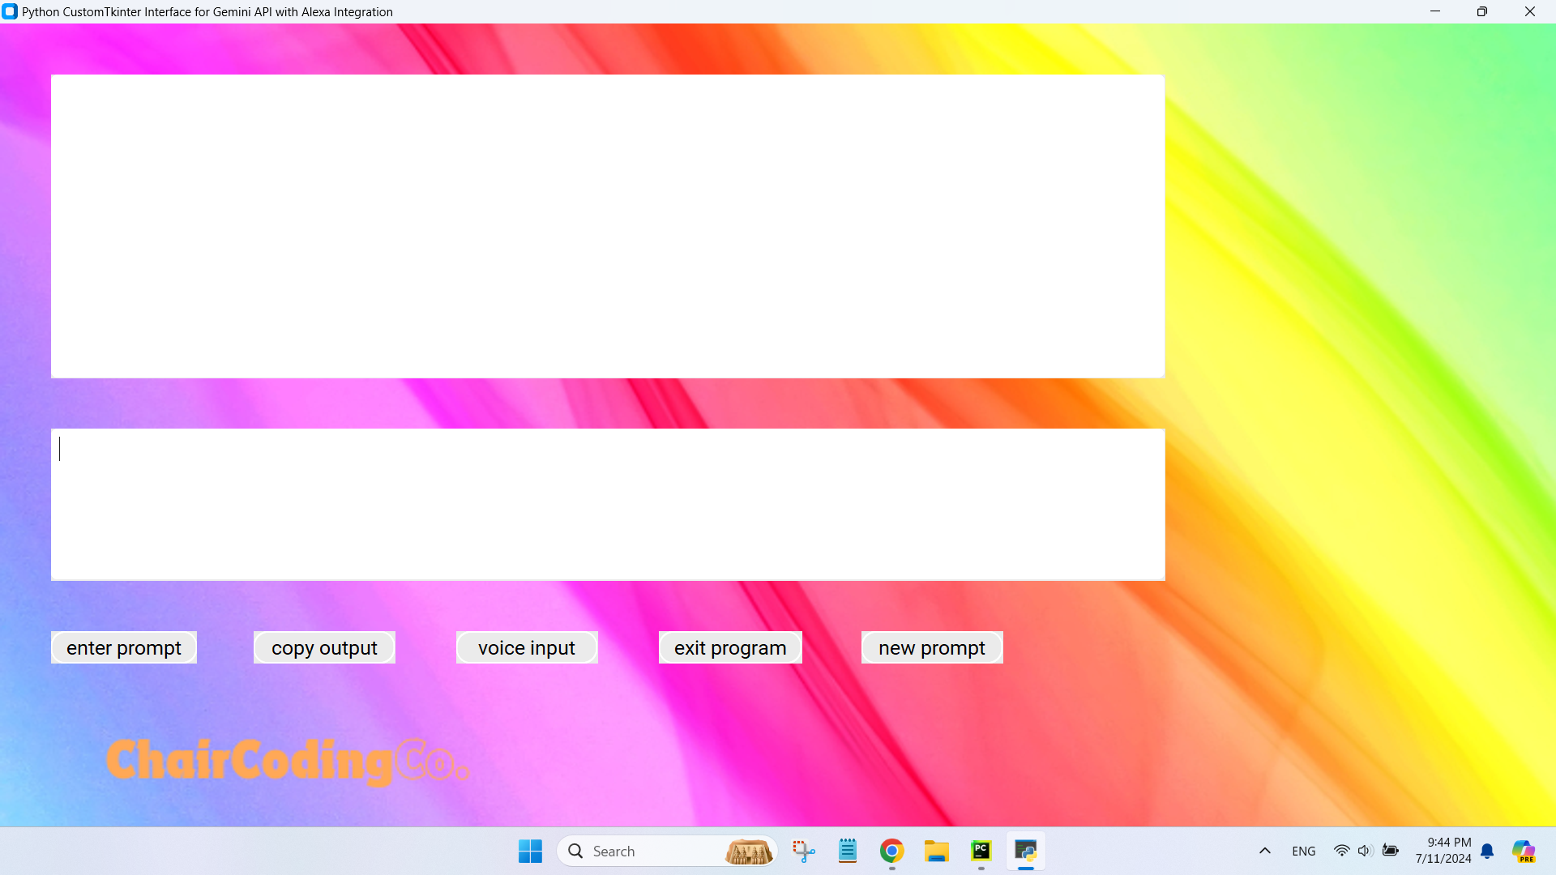Click the taskbar Search box
The height and width of the screenshot is (875, 1556).
[x=667, y=851]
